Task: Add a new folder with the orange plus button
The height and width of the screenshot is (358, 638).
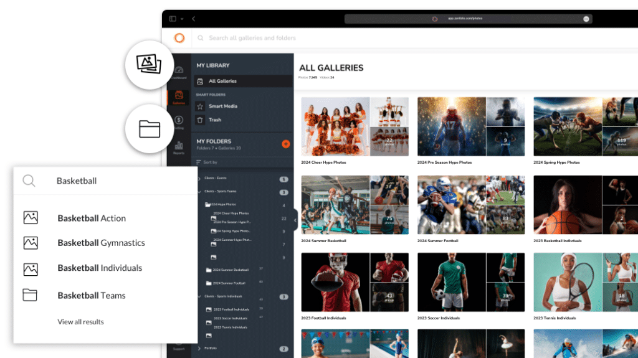Action: coord(285,144)
